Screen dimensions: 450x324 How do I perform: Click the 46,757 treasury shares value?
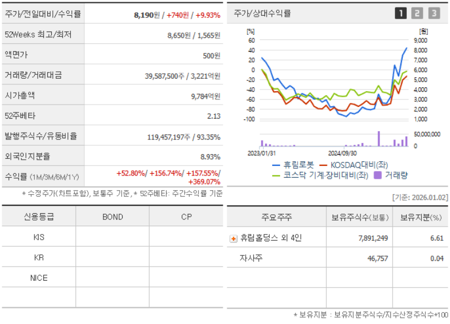click(x=377, y=259)
